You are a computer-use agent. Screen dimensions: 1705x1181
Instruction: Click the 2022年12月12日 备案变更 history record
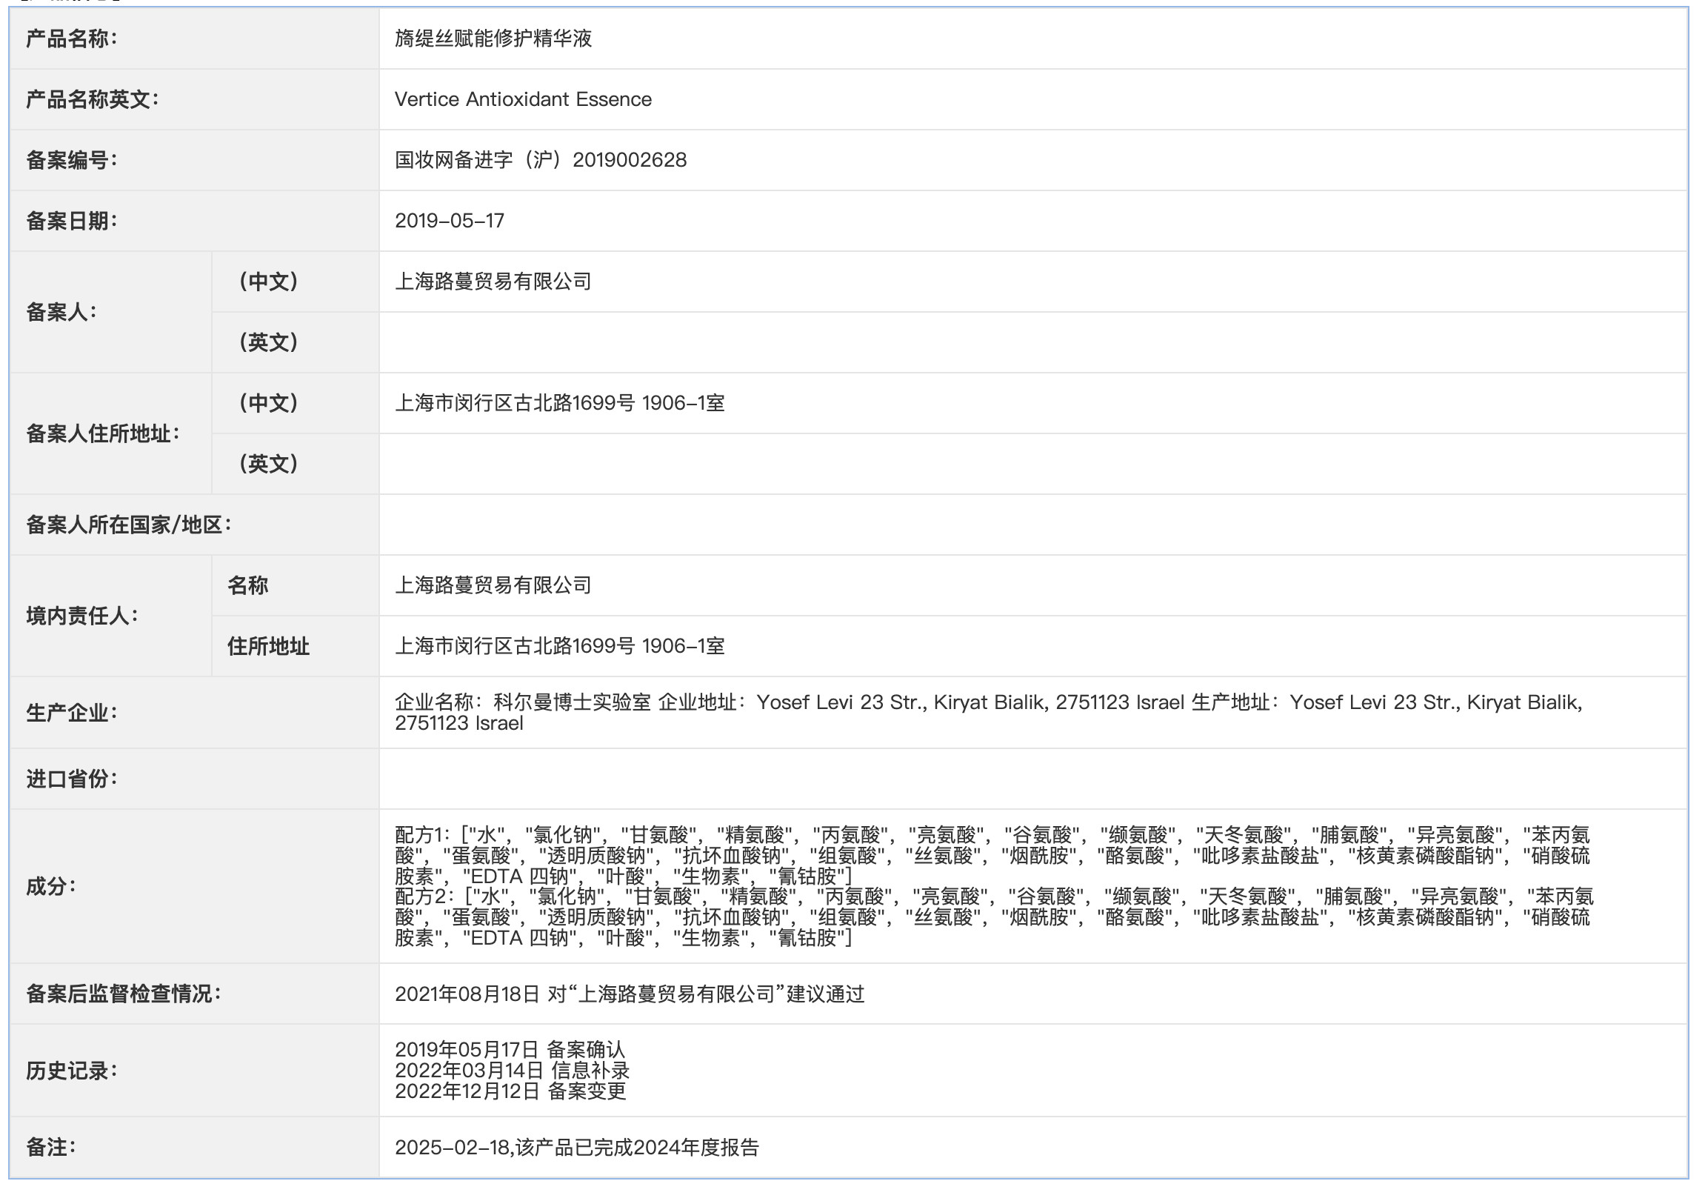click(510, 1091)
